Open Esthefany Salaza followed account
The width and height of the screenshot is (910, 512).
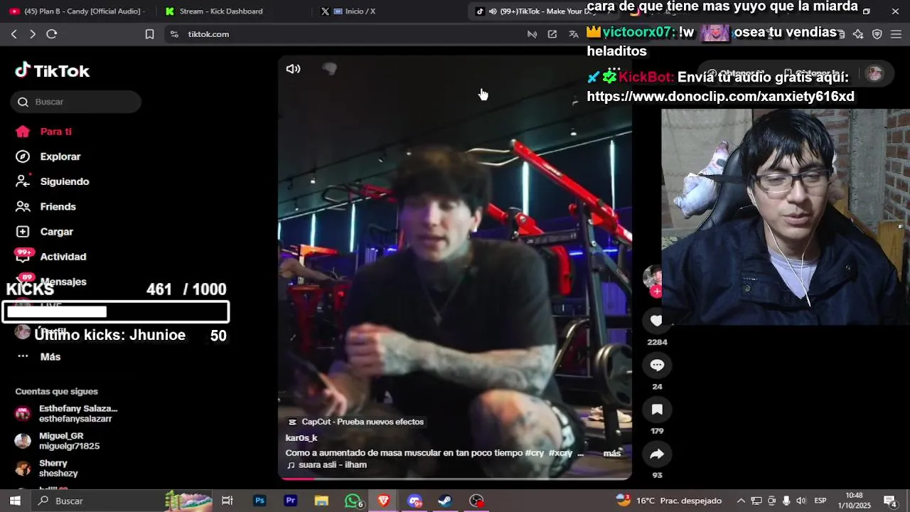pyautogui.click(x=66, y=414)
